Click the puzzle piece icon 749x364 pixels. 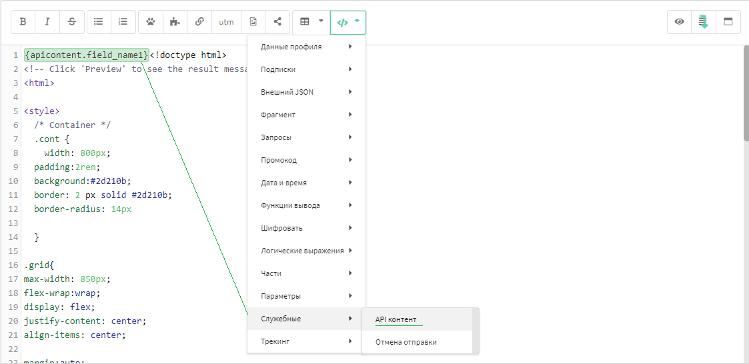tap(175, 22)
